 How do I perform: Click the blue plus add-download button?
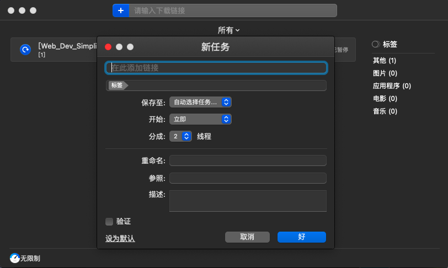(x=121, y=10)
